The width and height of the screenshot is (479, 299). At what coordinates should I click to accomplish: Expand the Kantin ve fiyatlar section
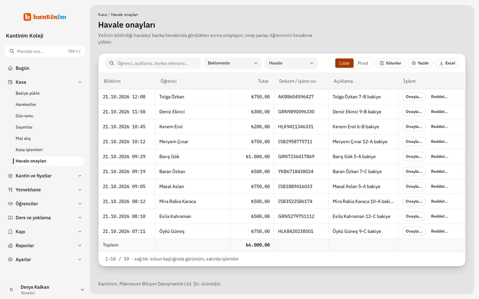pyautogui.click(x=80, y=176)
